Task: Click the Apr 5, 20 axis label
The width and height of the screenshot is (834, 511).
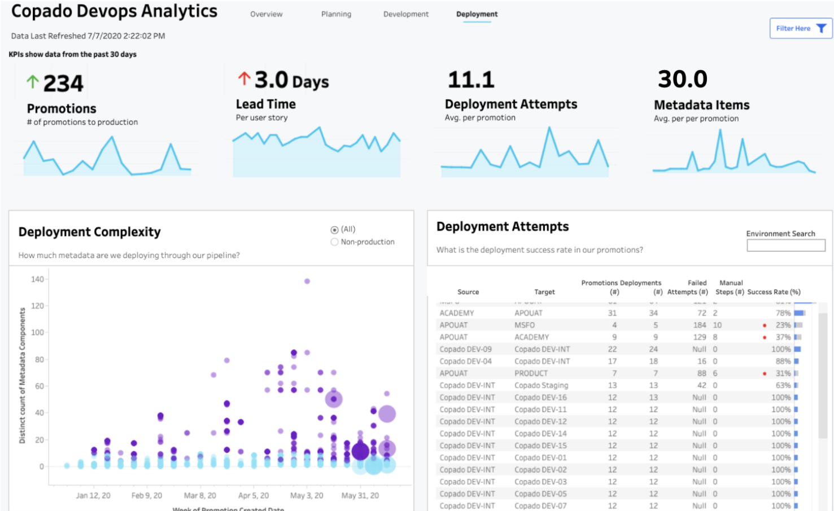Action: coord(254,496)
